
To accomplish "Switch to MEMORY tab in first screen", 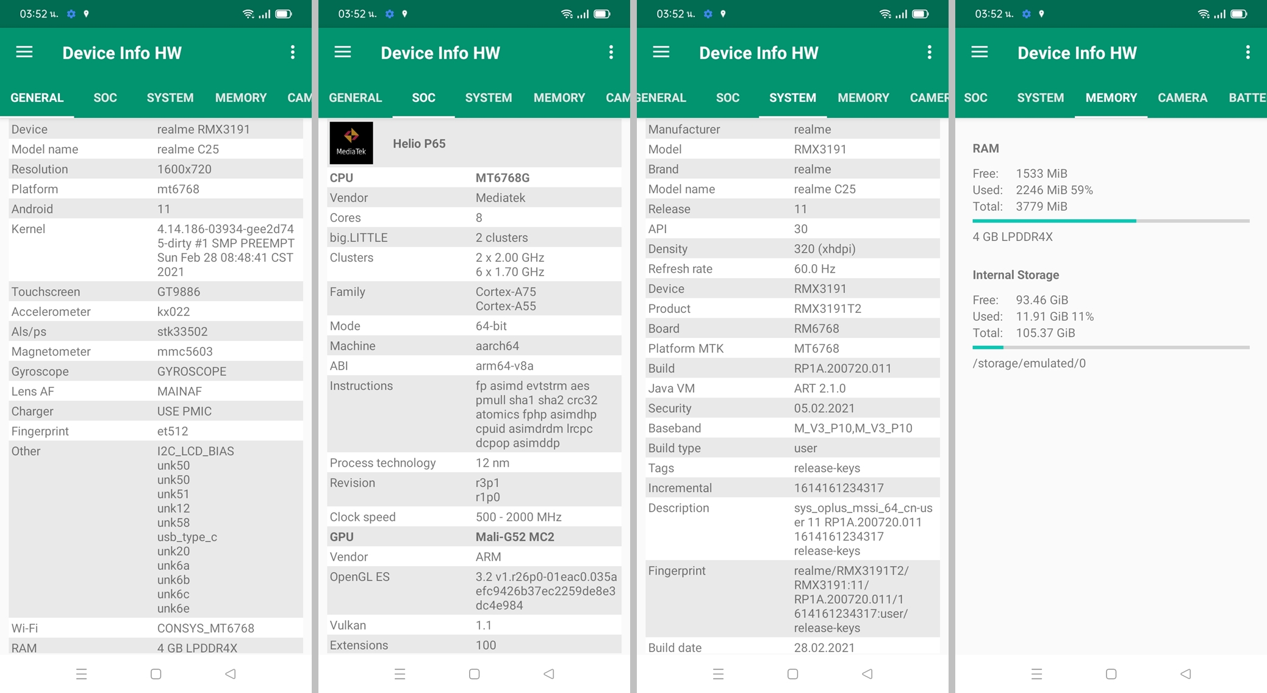I will pos(241,98).
